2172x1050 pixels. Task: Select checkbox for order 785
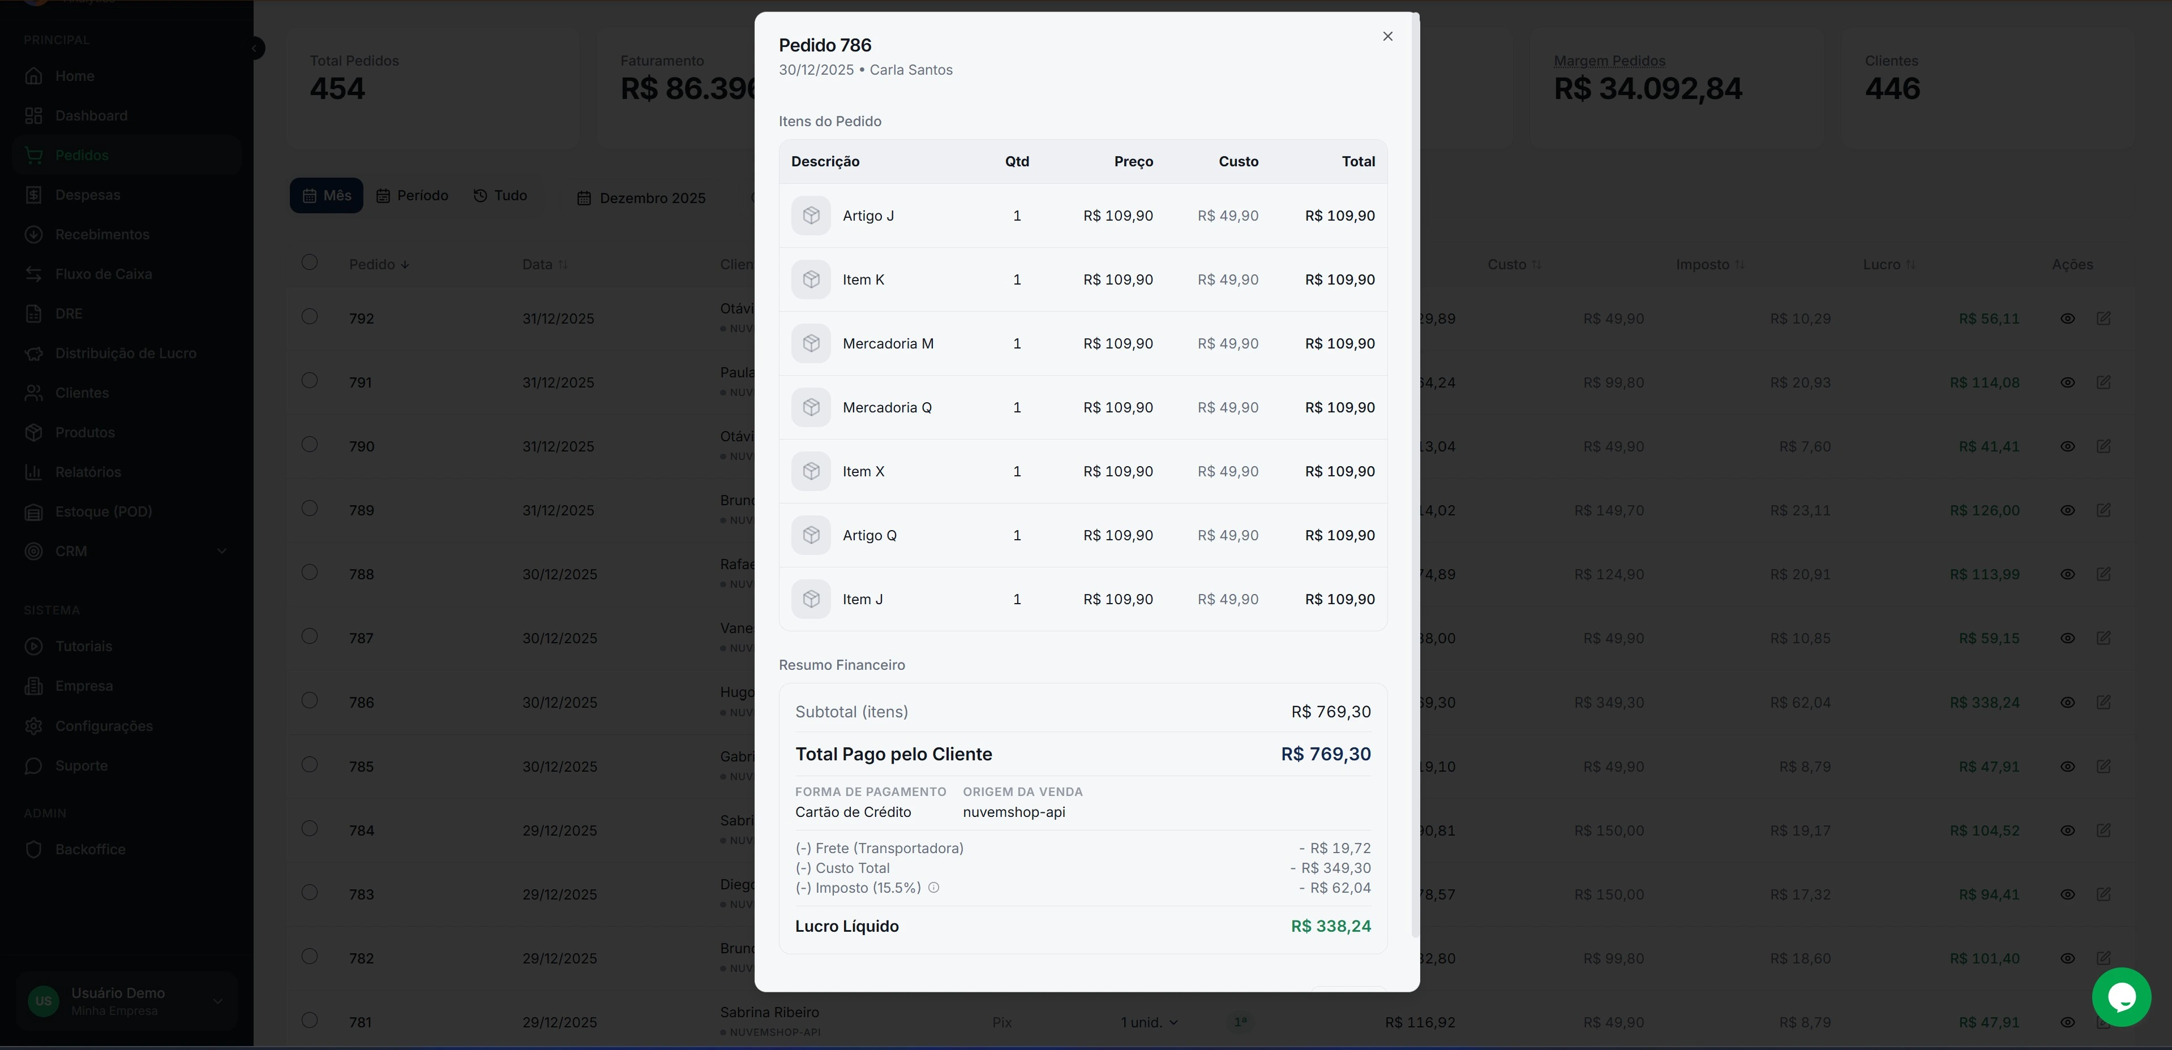tap(310, 764)
